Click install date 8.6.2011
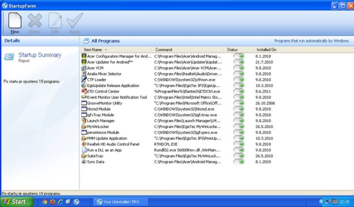The width and height of the screenshot is (354, 207). [x=263, y=92]
